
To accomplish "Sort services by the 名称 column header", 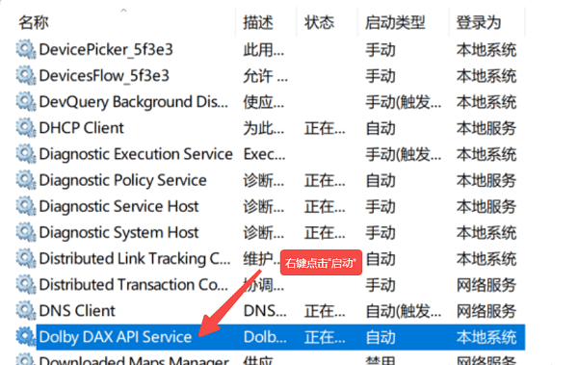I will pyautogui.click(x=34, y=22).
